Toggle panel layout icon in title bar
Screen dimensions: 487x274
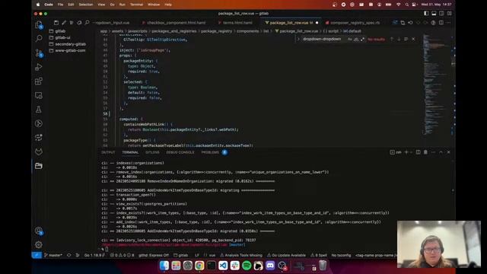coord(434,14)
